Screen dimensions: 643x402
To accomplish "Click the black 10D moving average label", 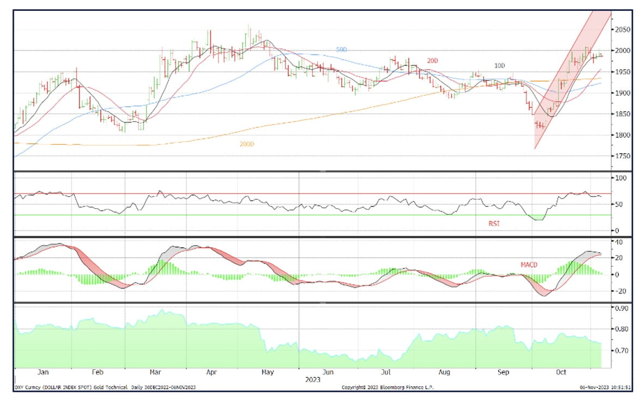I will pos(499,65).
